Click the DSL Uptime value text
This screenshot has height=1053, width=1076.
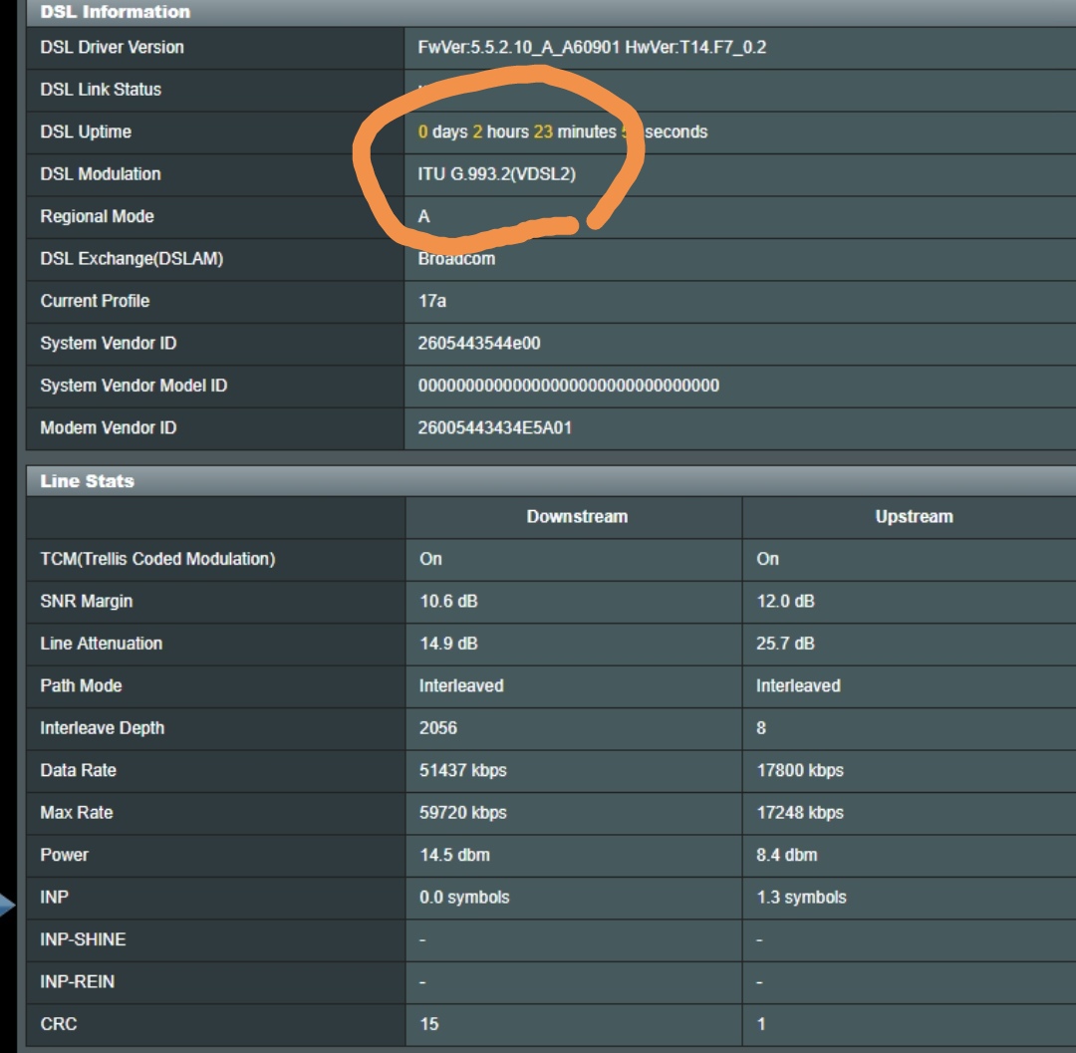(563, 132)
